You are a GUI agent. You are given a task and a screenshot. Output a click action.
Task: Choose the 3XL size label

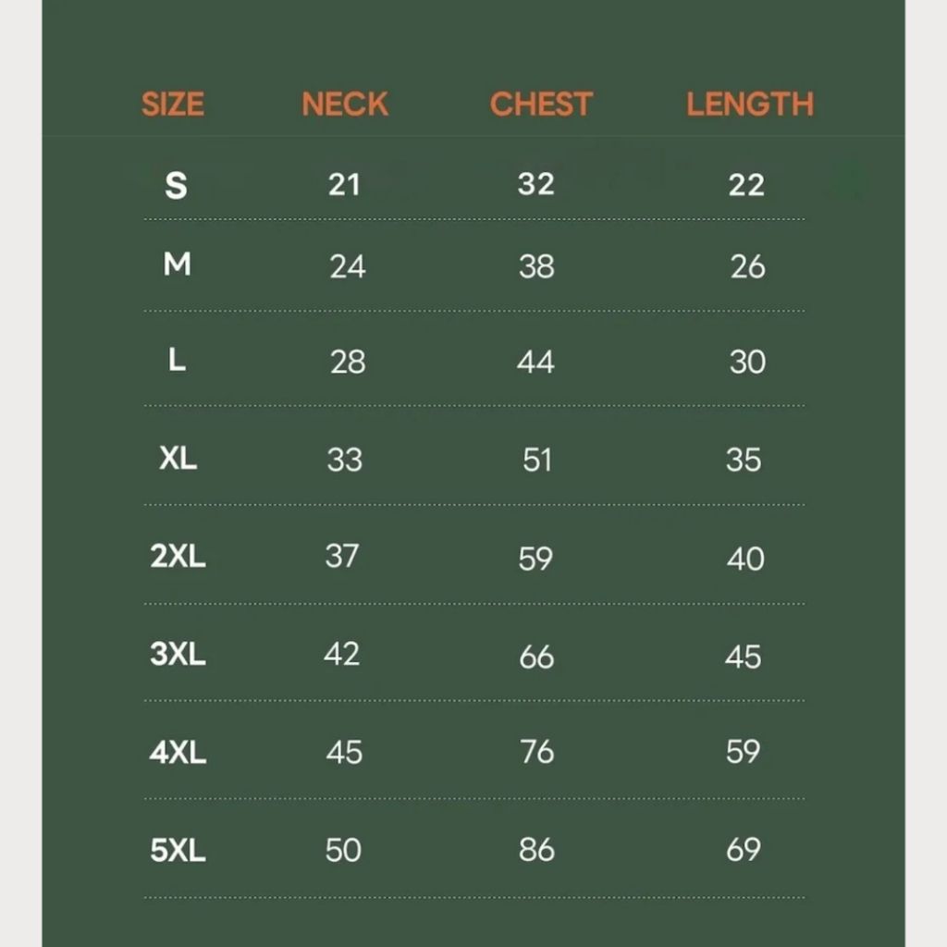178,655
